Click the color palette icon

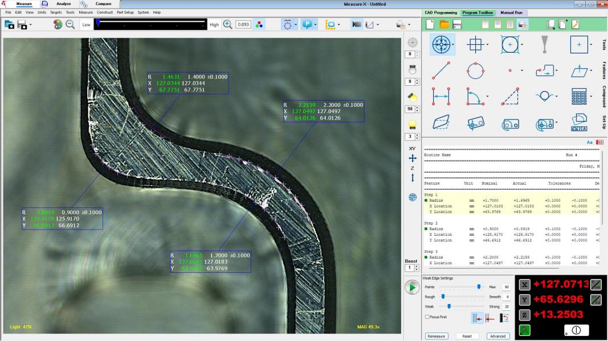tap(58, 25)
